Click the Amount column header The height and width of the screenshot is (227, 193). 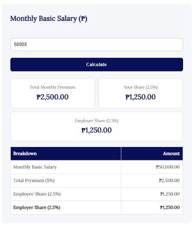152,153
